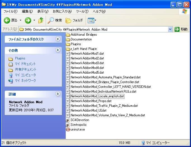Collapse the 詳細 panel
The width and height of the screenshot is (191, 147).
[x=58, y=94]
